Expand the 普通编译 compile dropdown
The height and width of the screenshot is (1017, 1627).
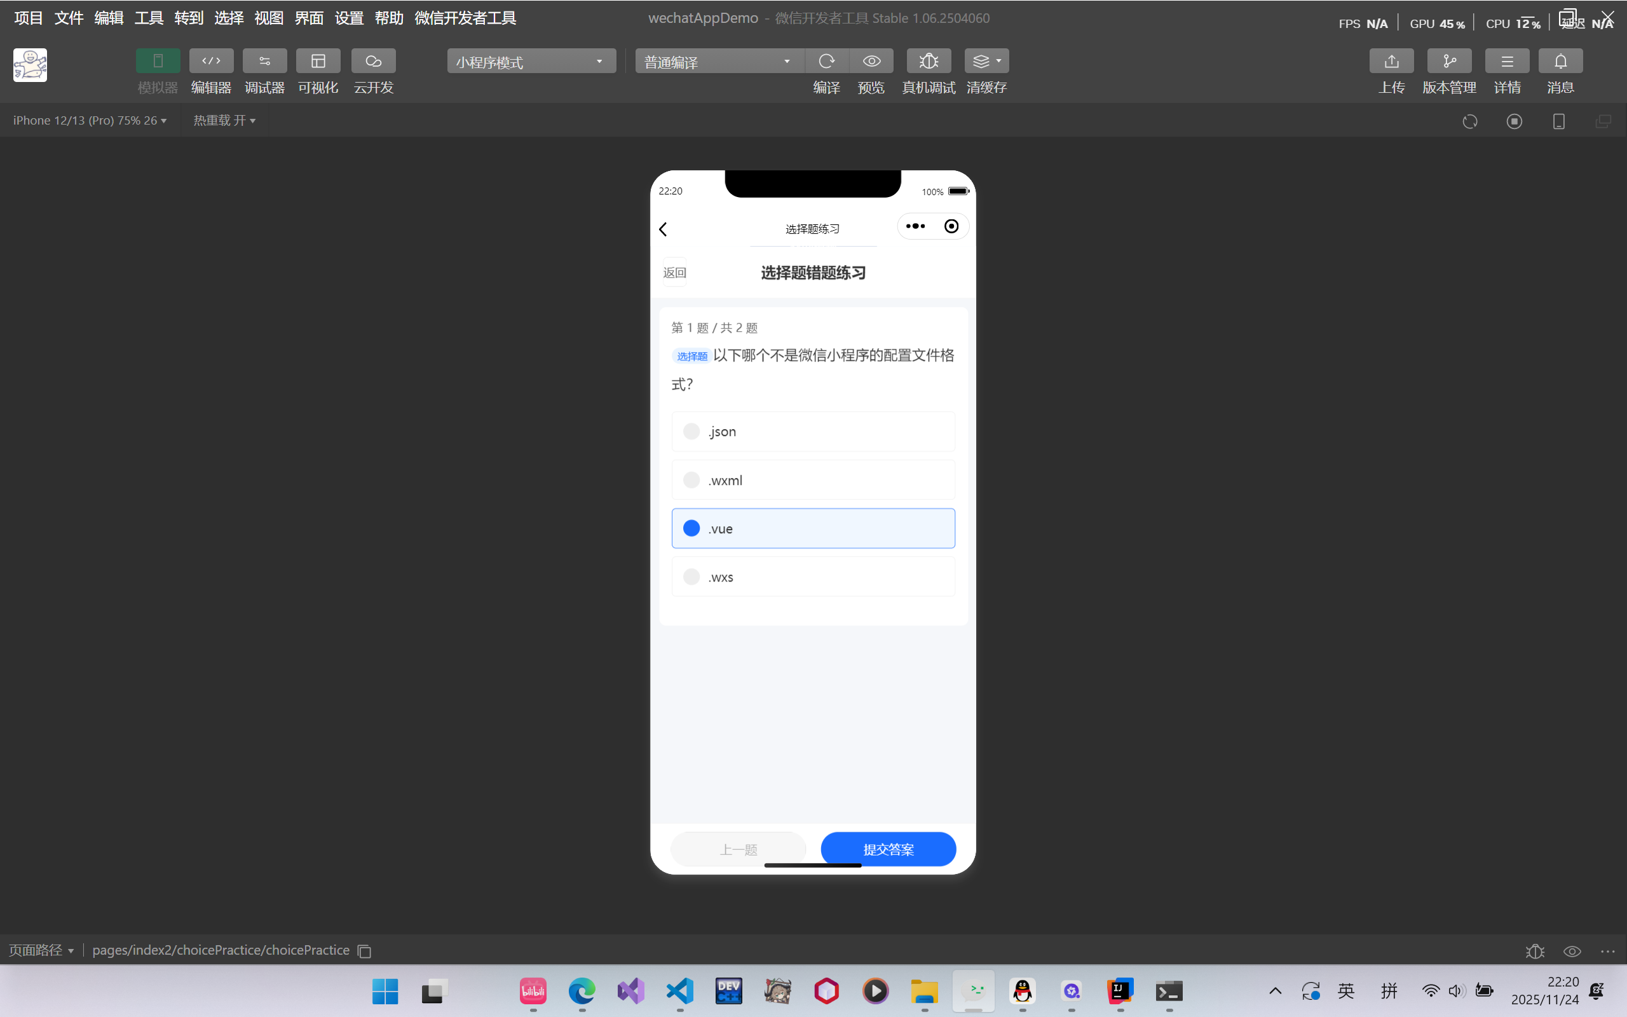tap(718, 61)
